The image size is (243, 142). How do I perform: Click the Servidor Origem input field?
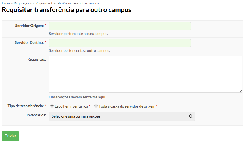120,26
